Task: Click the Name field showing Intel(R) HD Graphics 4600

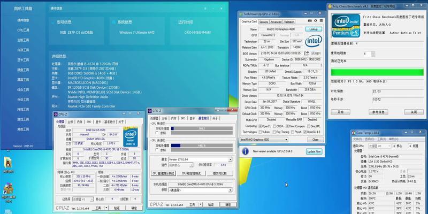Action: pos(280,29)
